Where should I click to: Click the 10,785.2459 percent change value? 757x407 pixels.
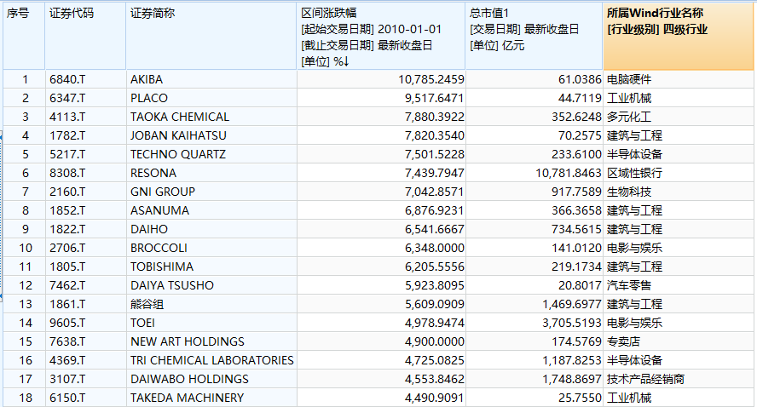coord(431,79)
